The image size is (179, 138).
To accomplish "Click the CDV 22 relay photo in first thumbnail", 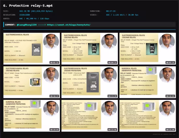I will 36,50.
